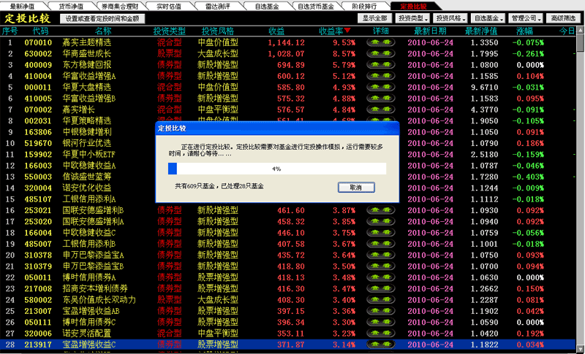Open the 阶段排行 tab
The image size is (585, 354).
pos(364,6)
